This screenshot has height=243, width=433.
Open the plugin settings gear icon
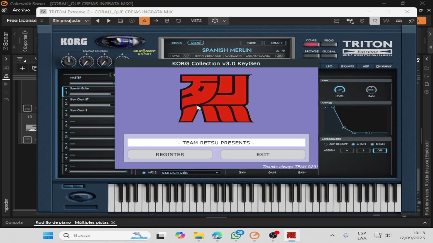[215, 21]
